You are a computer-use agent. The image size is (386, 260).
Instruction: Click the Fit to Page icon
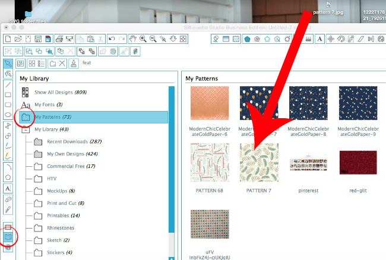click(183, 39)
